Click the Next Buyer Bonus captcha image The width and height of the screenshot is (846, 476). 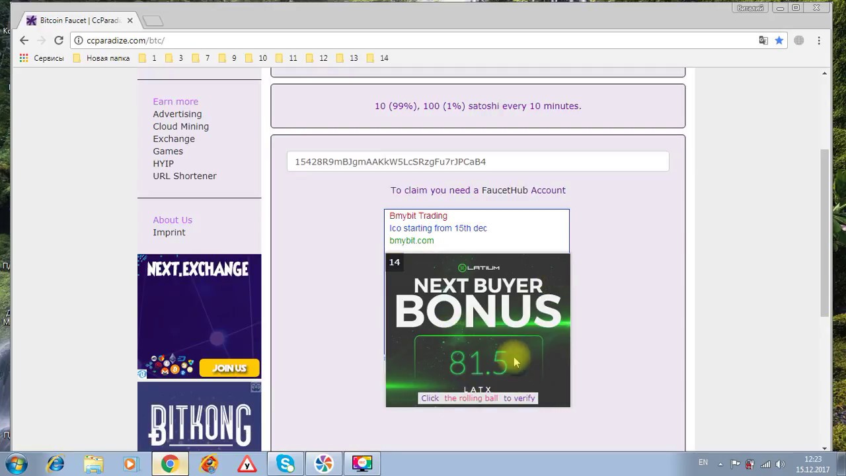click(478, 330)
